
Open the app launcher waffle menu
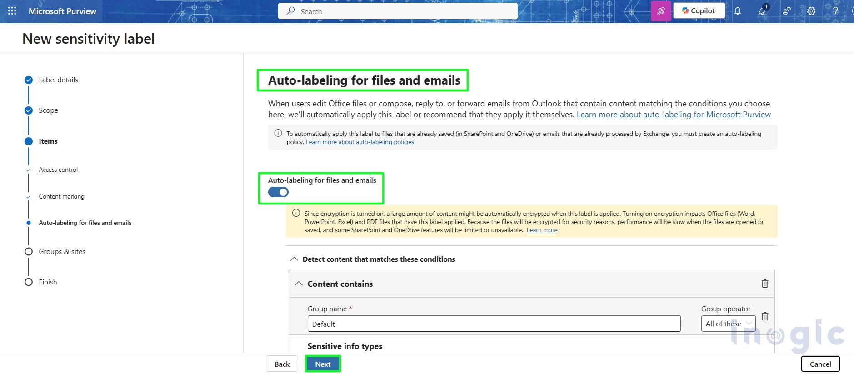pyautogui.click(x=12, y=11)
